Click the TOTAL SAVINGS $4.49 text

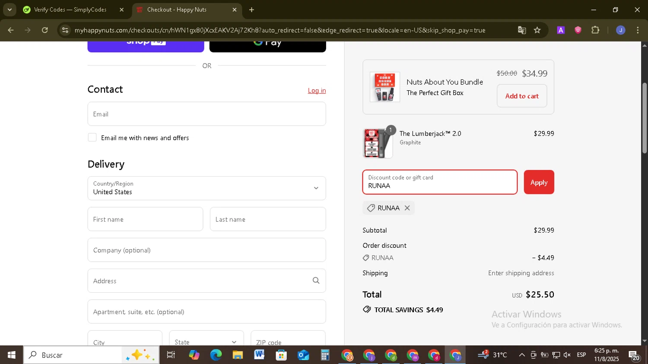click(x=408, y=310)
